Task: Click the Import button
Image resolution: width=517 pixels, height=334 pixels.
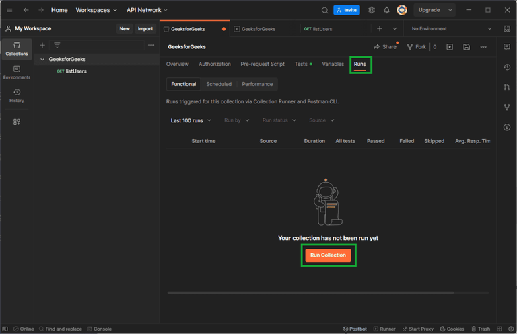Action: coord(145,29)
